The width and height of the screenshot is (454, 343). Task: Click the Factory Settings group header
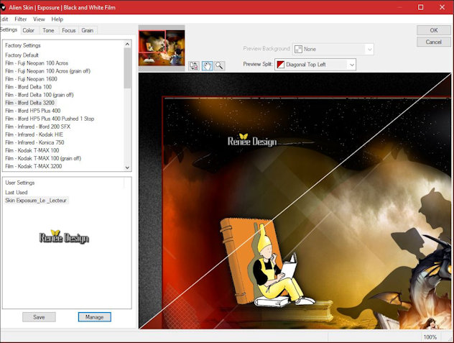click(x=22, y=45)
